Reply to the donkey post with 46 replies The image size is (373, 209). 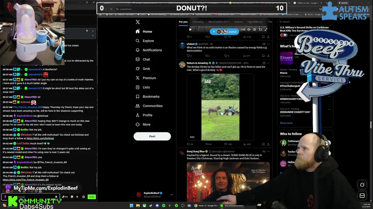pyautogui.click(x=190, y=144)
